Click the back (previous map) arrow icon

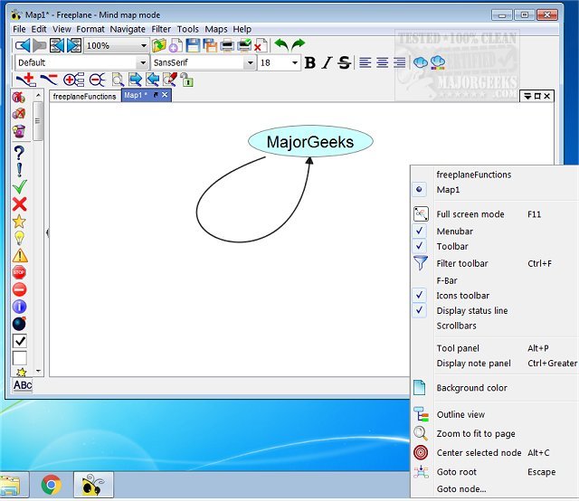pos(23,46)
